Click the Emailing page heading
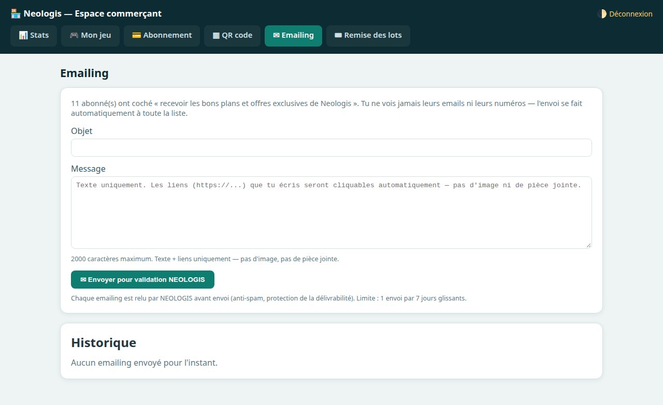Screen dimensions: 663x405 pos(84,73)
